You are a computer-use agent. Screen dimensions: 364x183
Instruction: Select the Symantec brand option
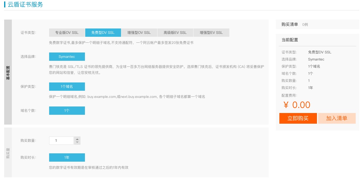coord(67,57)
